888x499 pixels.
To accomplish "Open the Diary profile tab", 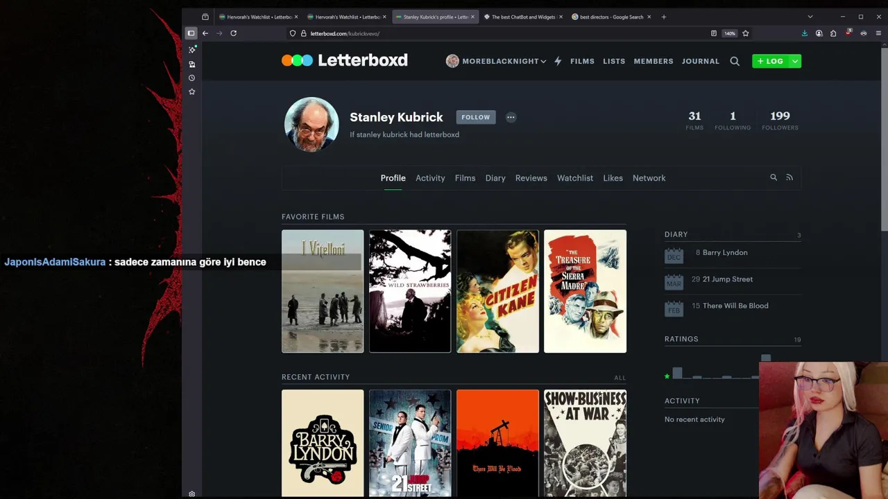I will click(495, 178).
